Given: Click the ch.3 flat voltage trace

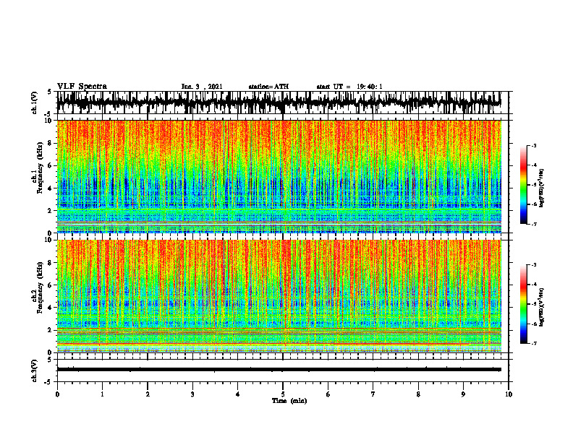Looking at the screenshot, I should click(x=279, y=370).
